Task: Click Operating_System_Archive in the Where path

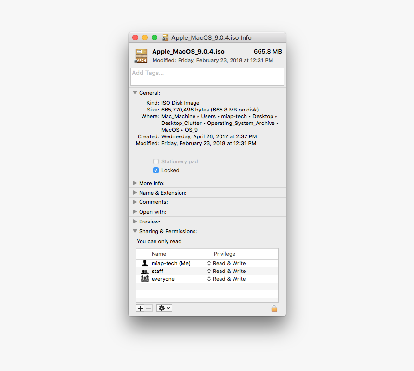Action: click(241, 123)
